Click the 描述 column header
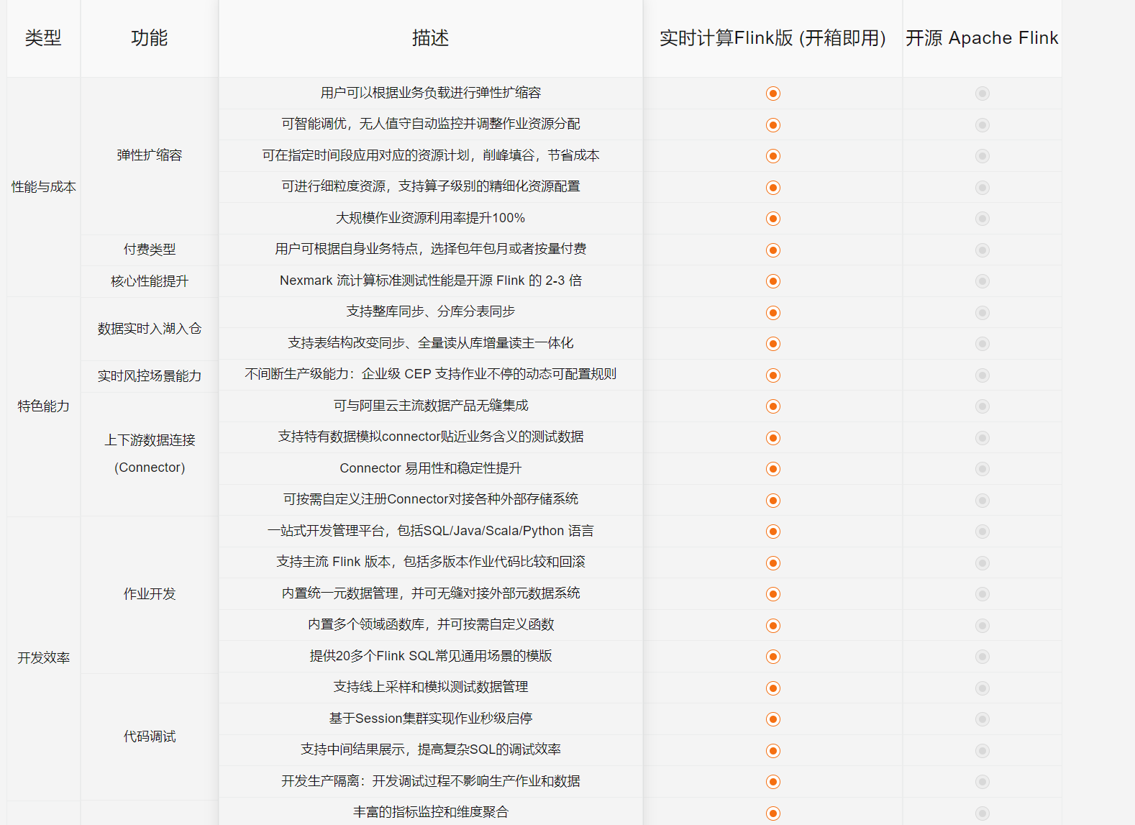 (x=430, y=38)
